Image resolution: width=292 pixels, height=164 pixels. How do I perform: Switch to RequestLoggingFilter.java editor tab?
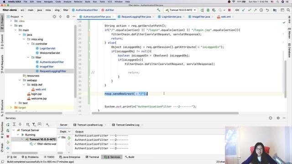136,17
